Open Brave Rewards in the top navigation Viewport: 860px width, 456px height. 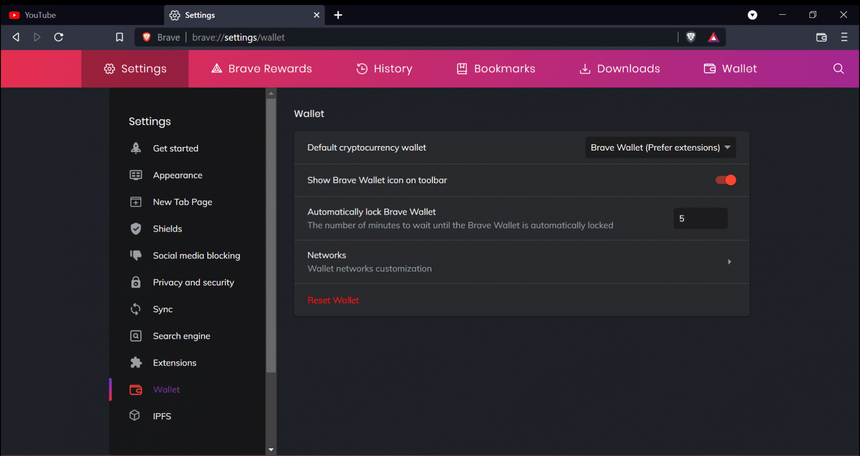pos(262,69)
